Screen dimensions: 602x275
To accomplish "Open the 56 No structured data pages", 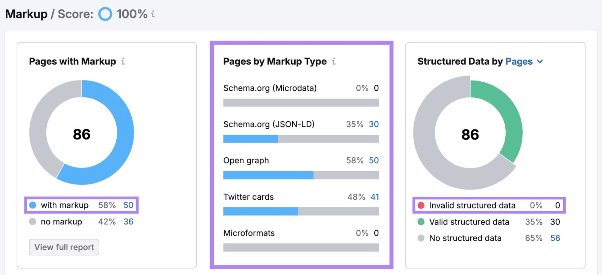I will [x=555, y=238].
